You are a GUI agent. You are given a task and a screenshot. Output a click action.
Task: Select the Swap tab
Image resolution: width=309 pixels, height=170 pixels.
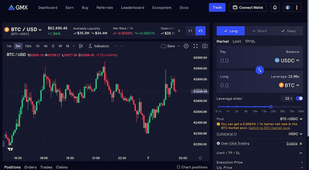pyautogui.click(x=289, y=31)
